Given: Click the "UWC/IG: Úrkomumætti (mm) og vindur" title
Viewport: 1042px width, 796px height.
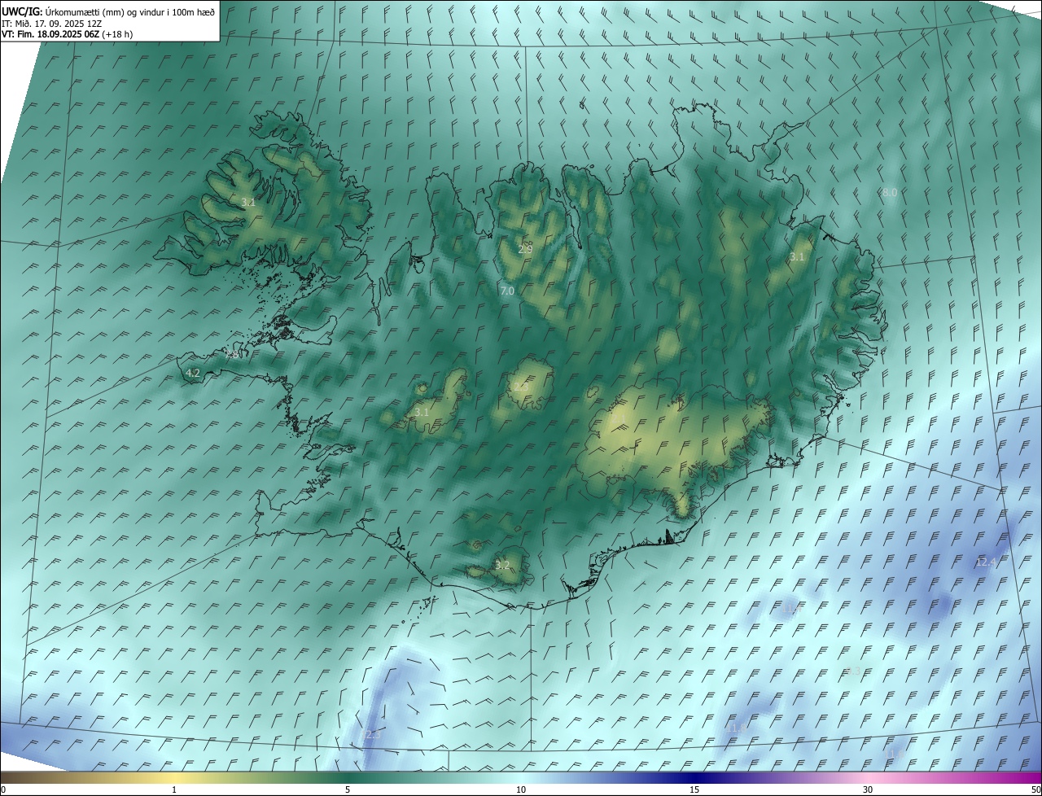Looking at the screenshot, I should pyautogui.click(x=108, y=11).
